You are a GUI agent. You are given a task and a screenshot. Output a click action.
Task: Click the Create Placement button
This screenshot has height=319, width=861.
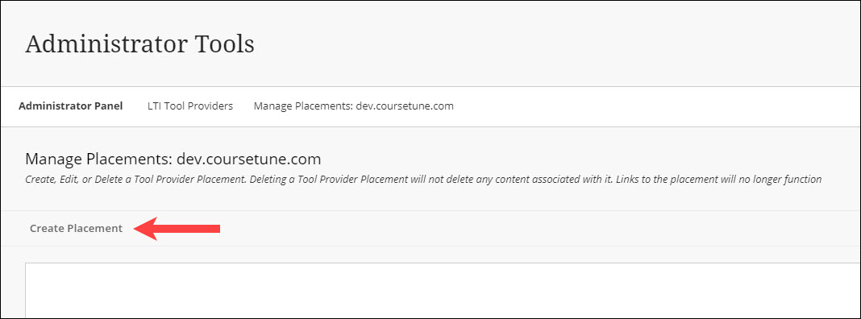click(x=76, y=229)
